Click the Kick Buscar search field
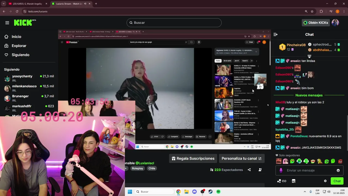348x196 pixels. [174, 23]
